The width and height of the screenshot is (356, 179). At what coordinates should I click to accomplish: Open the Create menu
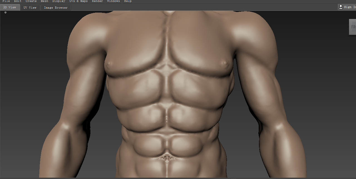(31, 1)
